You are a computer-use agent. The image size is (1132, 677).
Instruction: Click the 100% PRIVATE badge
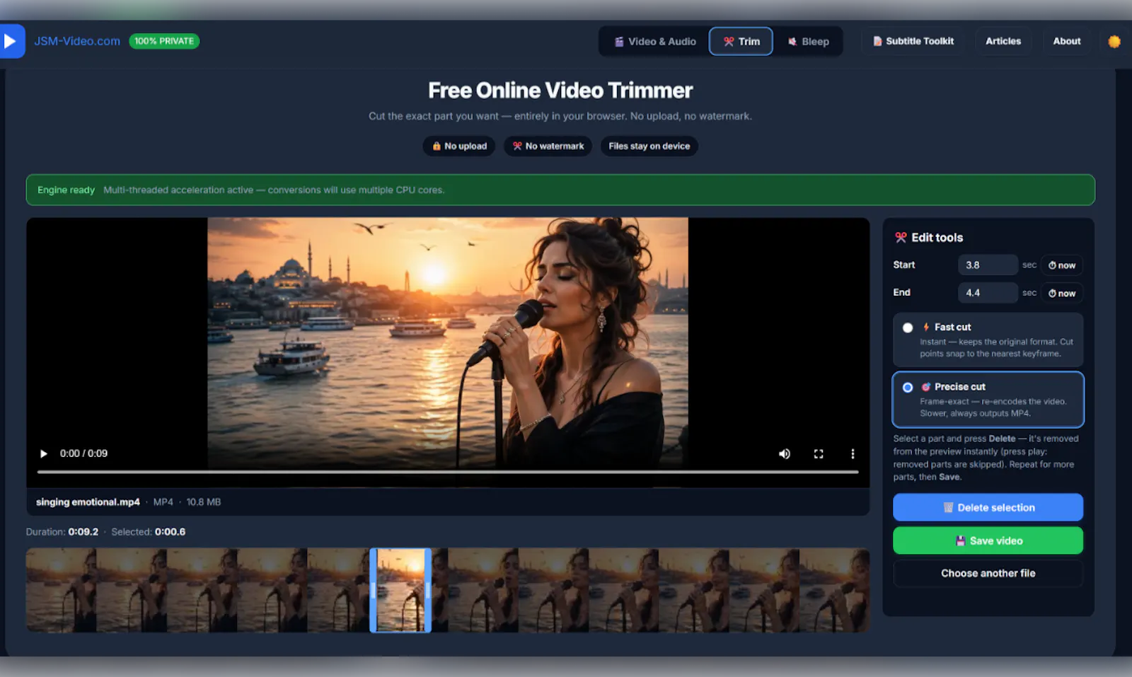pos(164,41)
